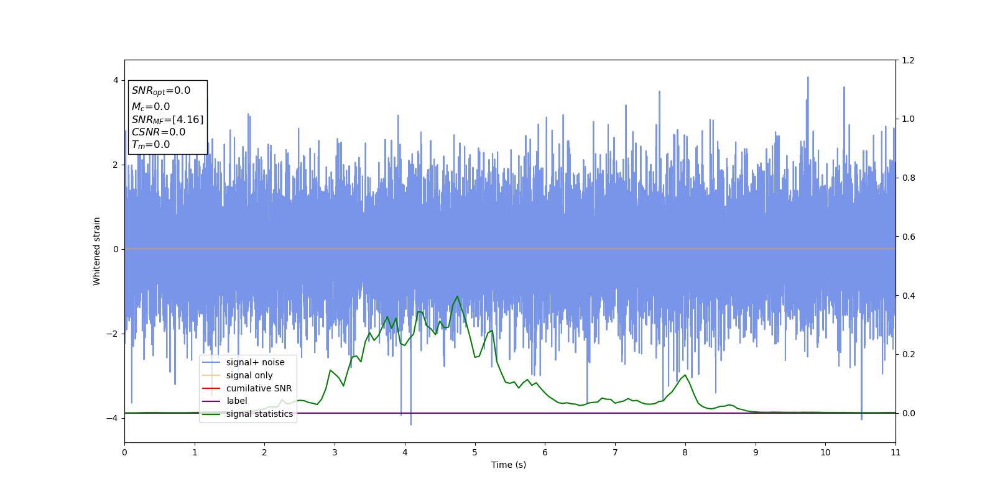Click the x-axis tick label 11
995x497 pixels.
[x=895, y=452]
